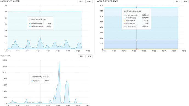This screenshot has height=106, width=189.
Task: Click the 27.47 IOPS value
Action: pyautogui.click(x=47, y=81)
